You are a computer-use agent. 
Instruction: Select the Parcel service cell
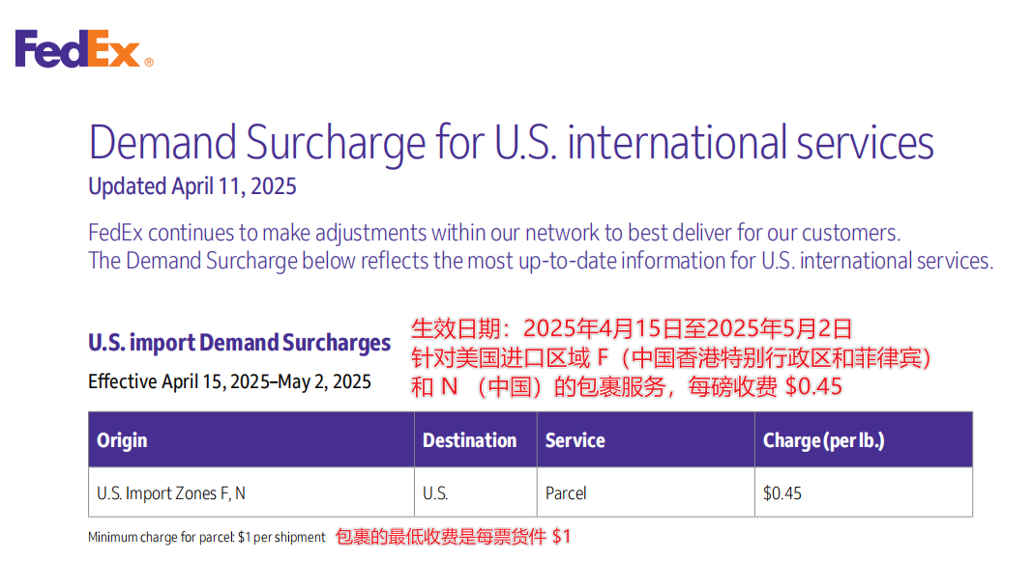[566, 493]
